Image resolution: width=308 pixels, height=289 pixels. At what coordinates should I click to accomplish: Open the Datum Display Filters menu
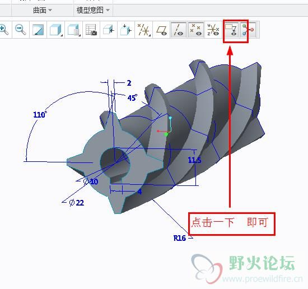143,30
